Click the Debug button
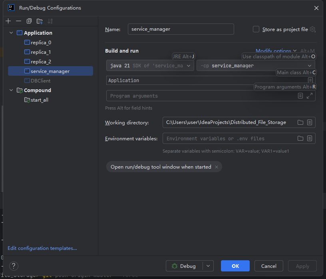This screenshot has height=279, width=326. (184, 266)
